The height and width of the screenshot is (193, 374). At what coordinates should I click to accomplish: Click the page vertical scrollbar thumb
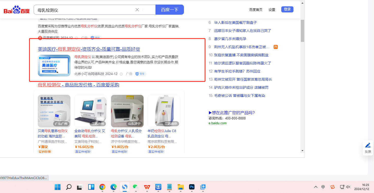click(302, 31)
